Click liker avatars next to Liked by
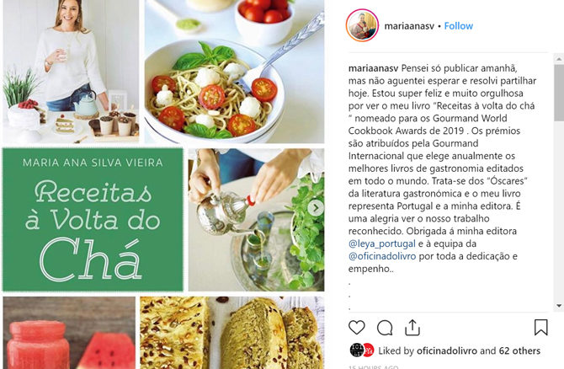Viewport: 564px width, 369px height. [x=362, y=350]
